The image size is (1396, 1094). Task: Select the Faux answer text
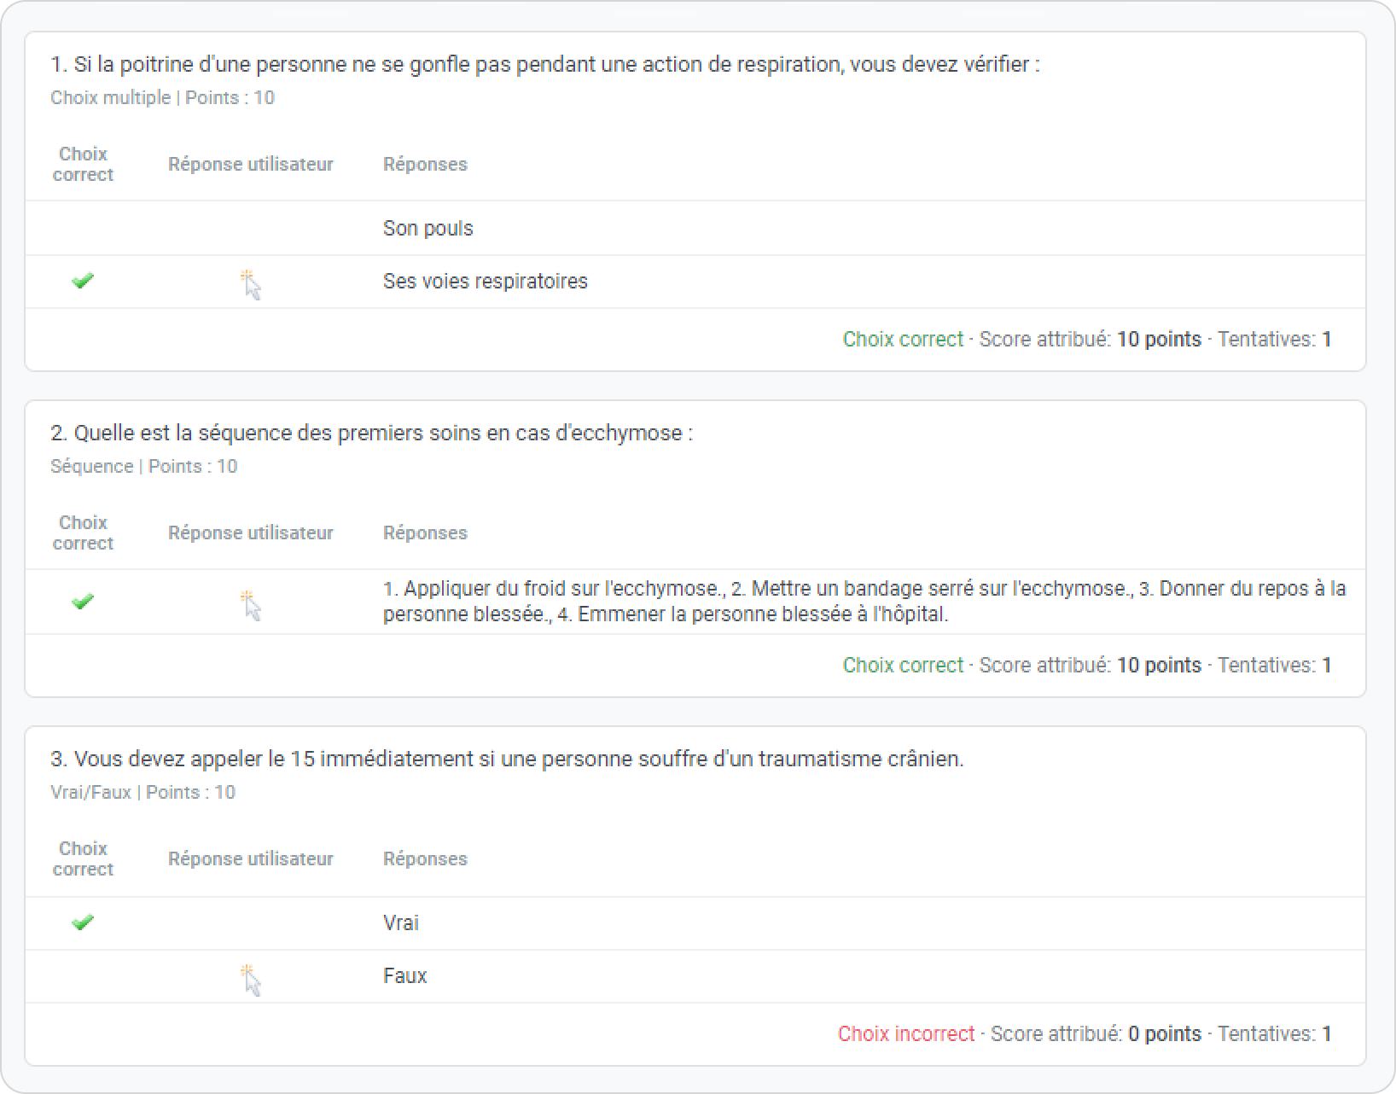(x=404, y=975)
